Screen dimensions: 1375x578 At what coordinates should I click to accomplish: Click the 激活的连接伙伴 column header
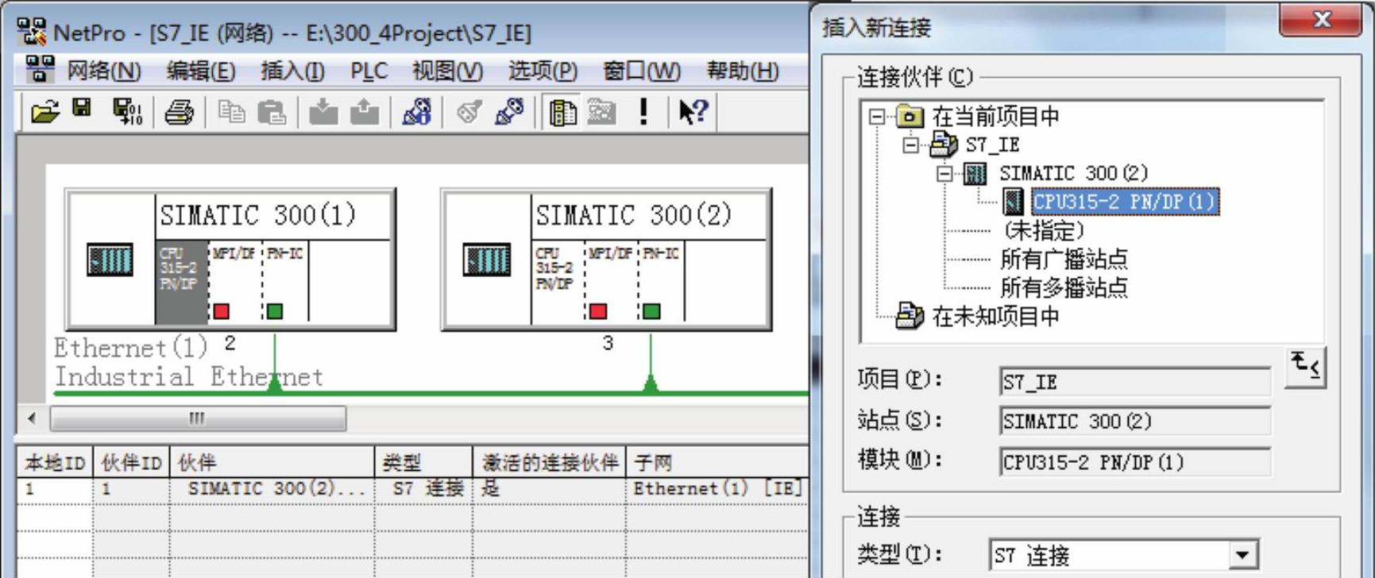550,462
